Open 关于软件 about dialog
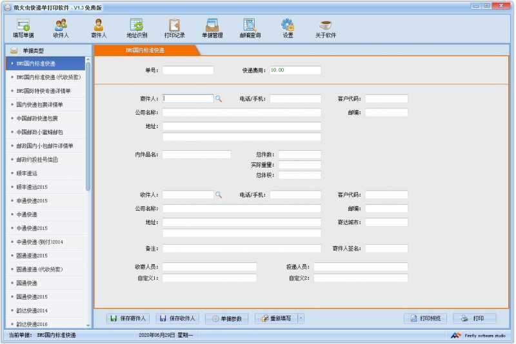 pos(326,28)
